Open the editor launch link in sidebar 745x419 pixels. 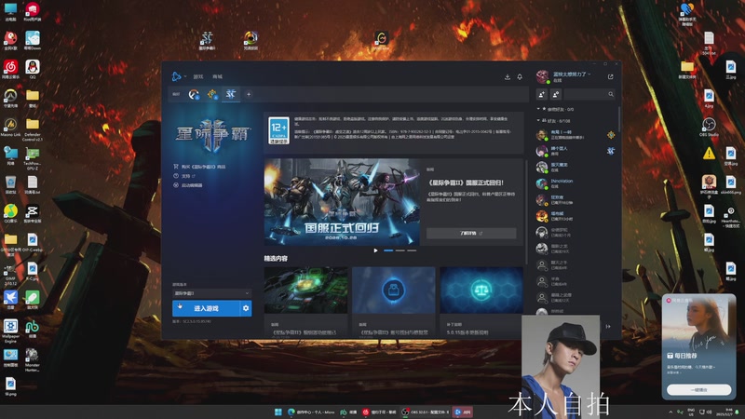pos(188,185)
